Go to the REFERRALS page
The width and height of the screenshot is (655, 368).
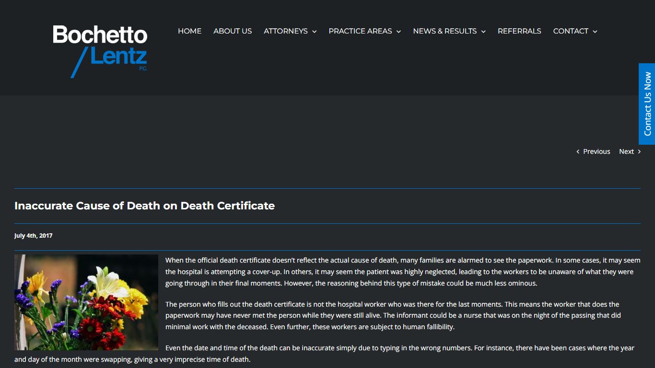coord(519,31)
